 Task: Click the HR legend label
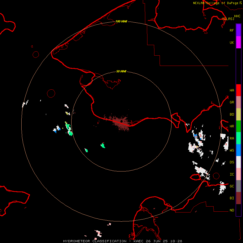click(x=232, y=126)
